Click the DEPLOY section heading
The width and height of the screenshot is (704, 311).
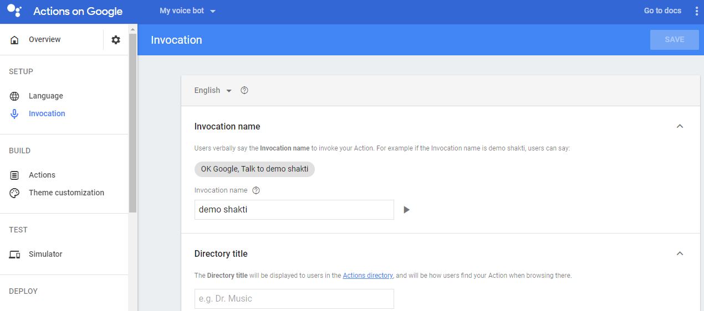(x=23, y=292)
